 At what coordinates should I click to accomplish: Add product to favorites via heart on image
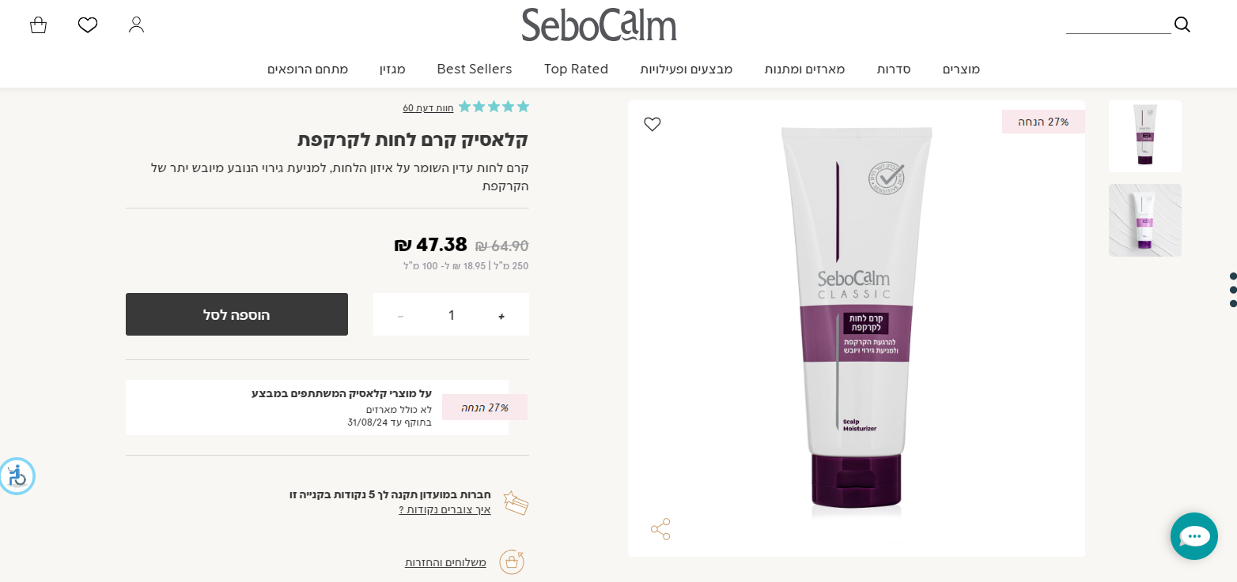(653, 124)
